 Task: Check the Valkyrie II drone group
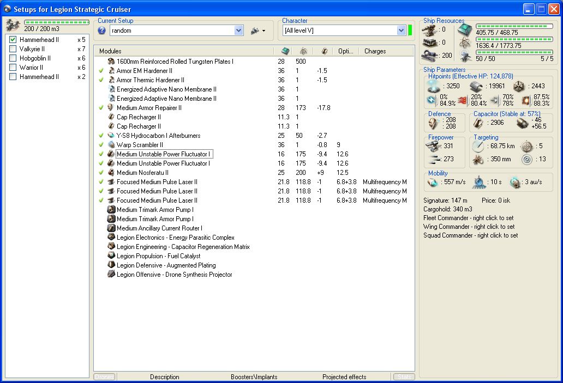(13, 49)
